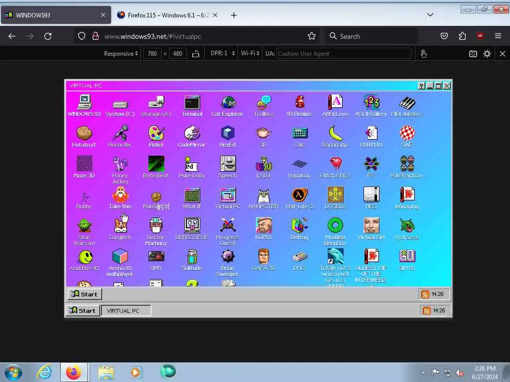
Task: Launch the Recorder microphone icon
Action: [x=120, y=136]
